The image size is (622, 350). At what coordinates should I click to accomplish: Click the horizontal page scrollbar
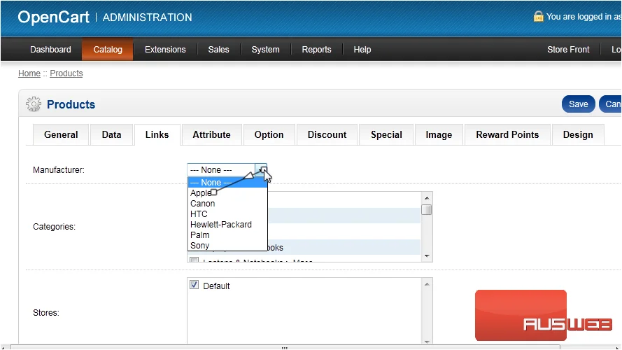[x=285, y=347]
